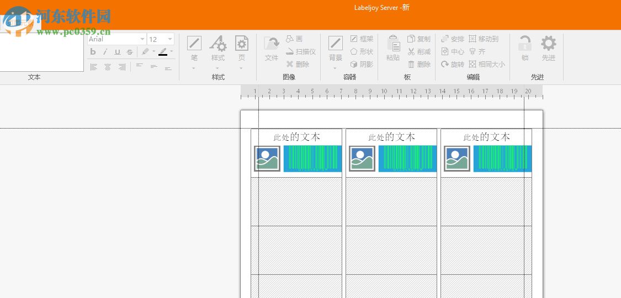Open the 页 page settings icon
This screenshot has height=298, width=621.
click(242, 43)
